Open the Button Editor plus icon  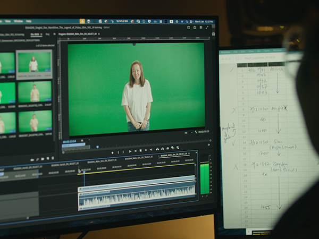[x=209, y=145]
